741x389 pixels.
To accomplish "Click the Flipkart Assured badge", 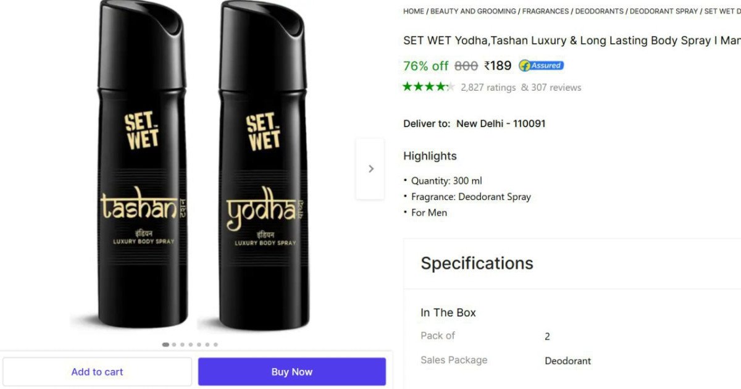I will coord(541,65).
